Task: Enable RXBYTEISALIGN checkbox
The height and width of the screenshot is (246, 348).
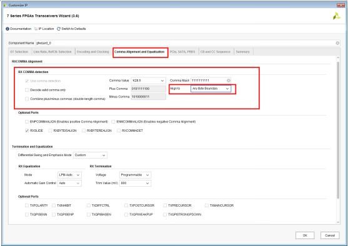Action: click(51, 130)
